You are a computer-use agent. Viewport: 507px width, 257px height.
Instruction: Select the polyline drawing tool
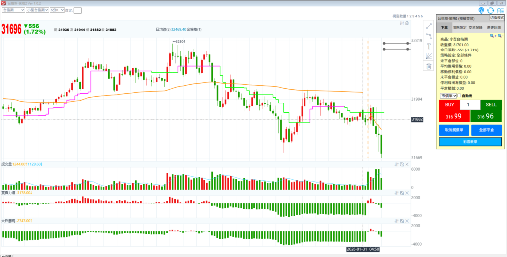(x=429, y=36)
